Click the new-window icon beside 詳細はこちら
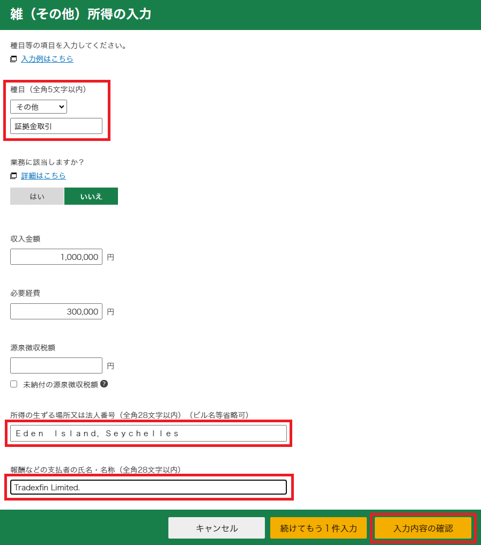The image size is (481, 545). 13,176
